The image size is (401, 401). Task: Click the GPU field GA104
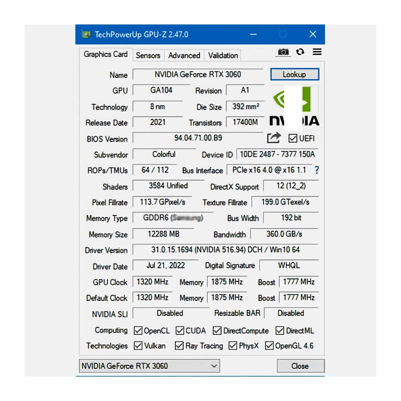161,90
